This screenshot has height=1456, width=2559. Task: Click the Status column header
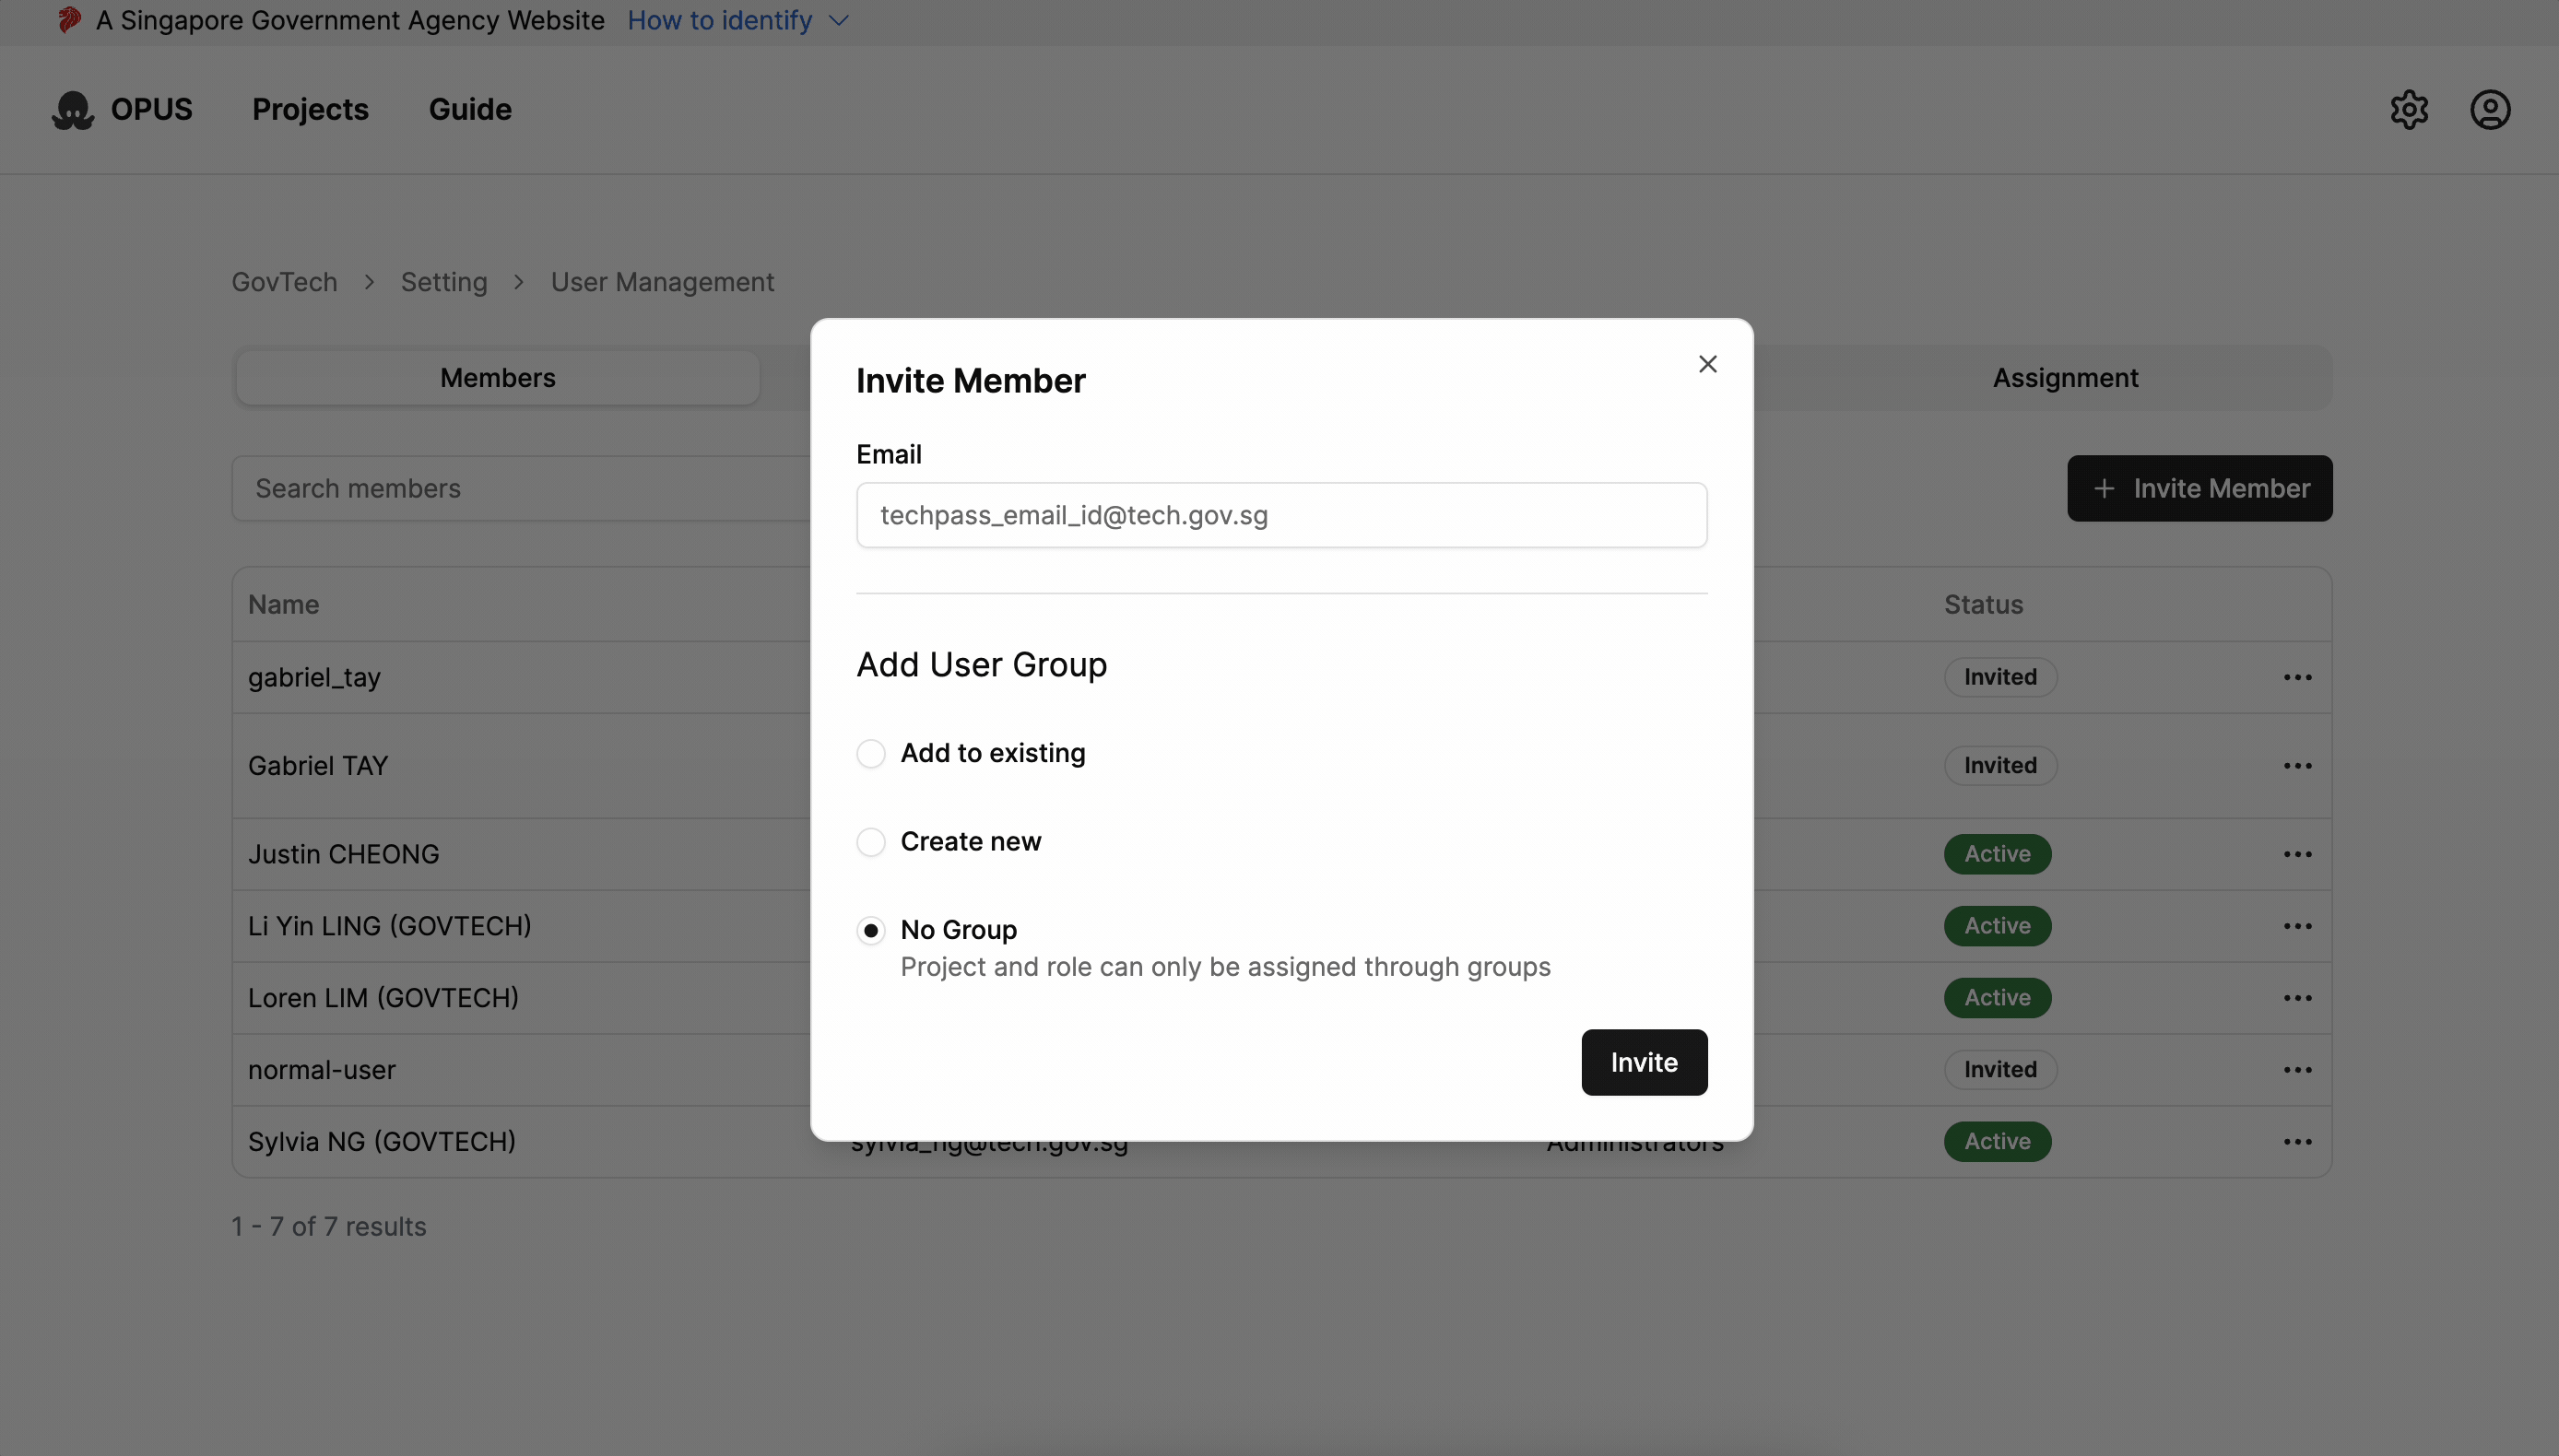1983,605
